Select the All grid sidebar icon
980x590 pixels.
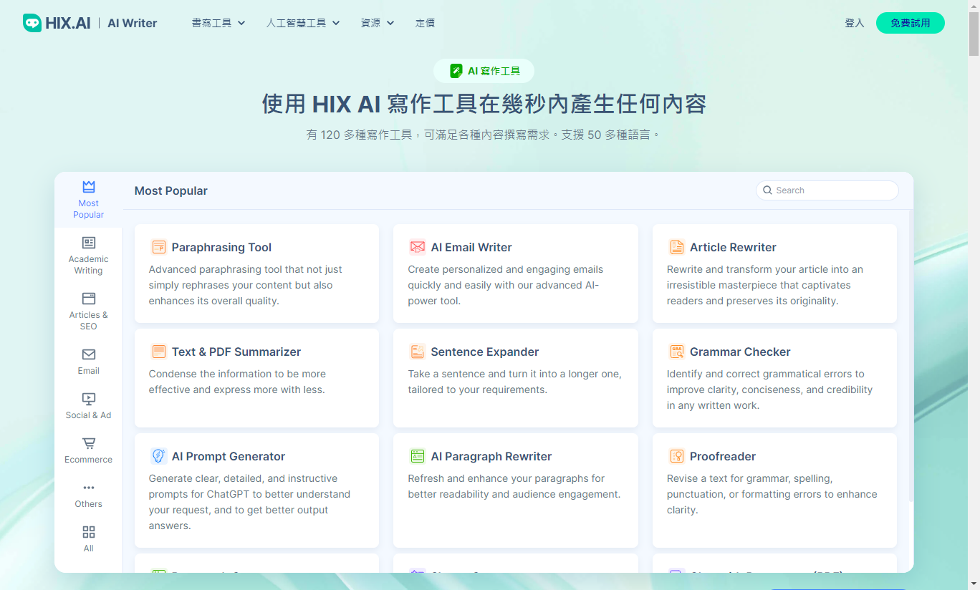click(x=89, y=532)
